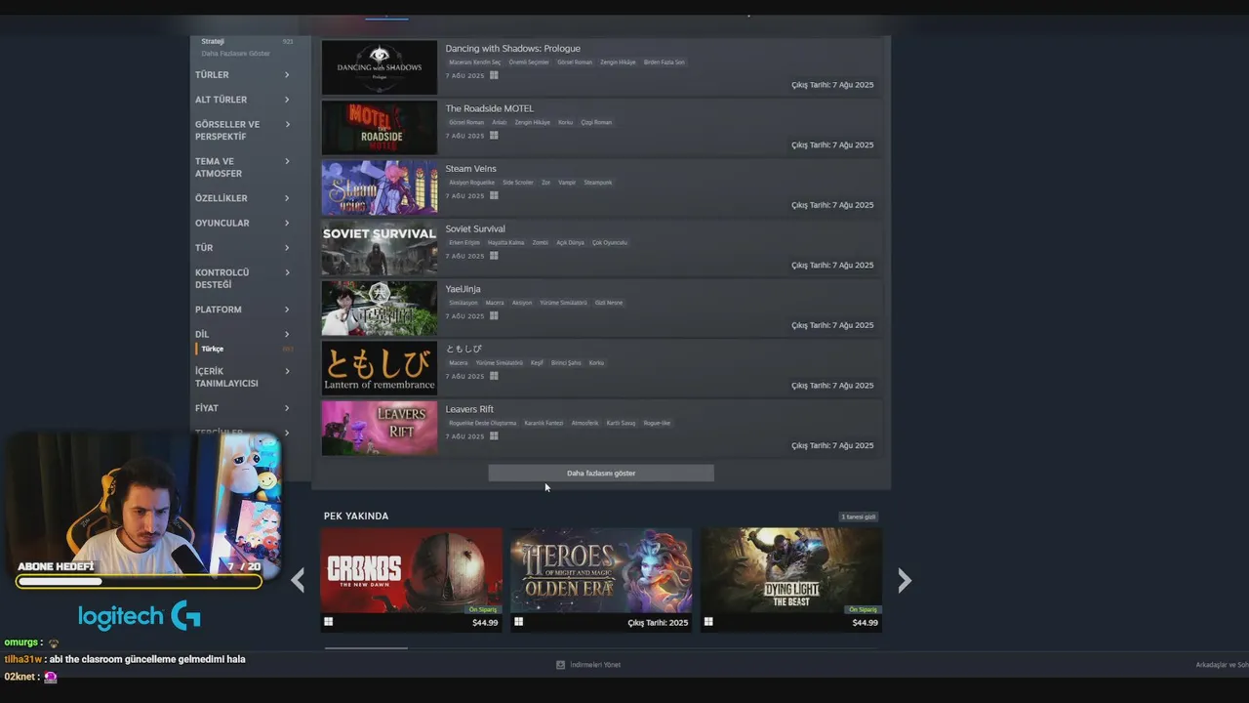
Task: Open Leavers Rift thumbnail image
Action: [x=380, y=429]
